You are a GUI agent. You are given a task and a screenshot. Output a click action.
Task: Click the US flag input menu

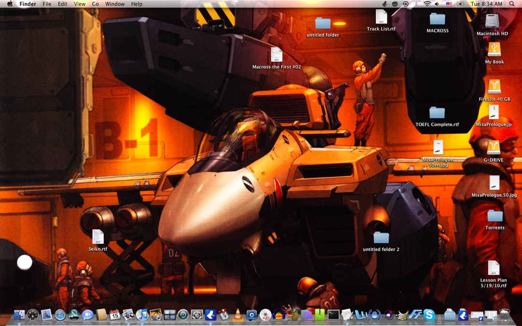tap(449, 4)
